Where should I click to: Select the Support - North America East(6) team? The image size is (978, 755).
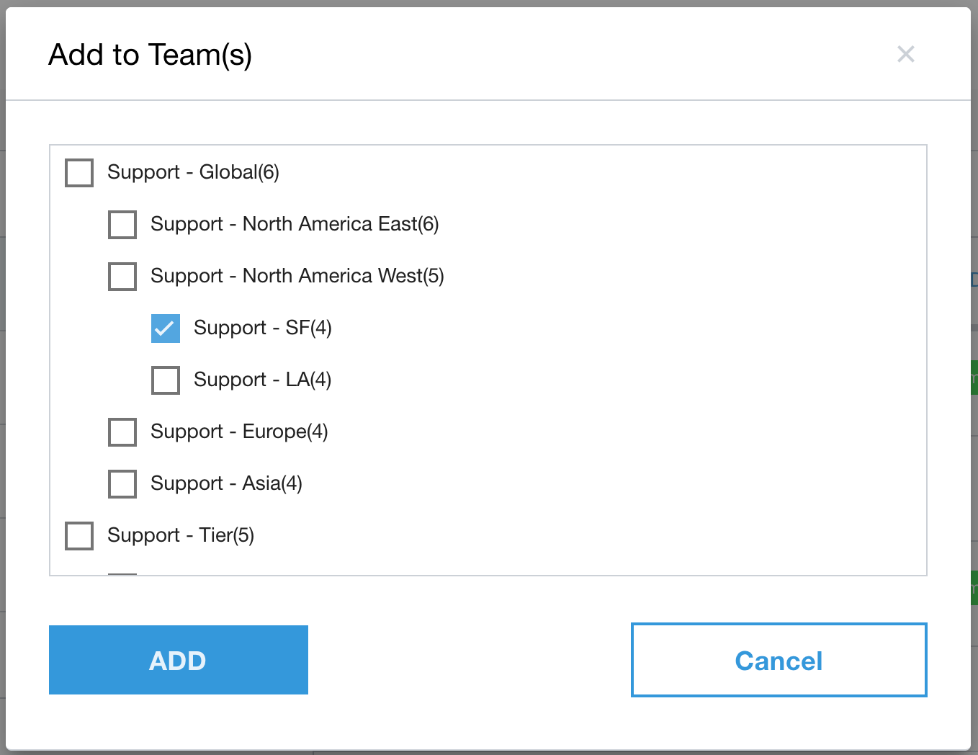click(122, 224)
